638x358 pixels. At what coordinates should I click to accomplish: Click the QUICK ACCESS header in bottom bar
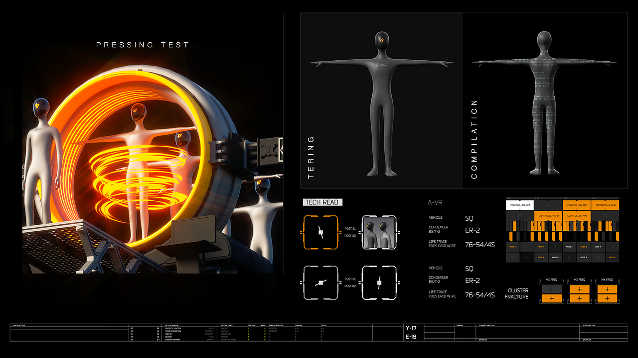(x=19, y=325)
